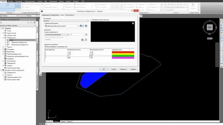Switch to the Layout1 sheet tab
223x125 pixels.
(63, 122)
